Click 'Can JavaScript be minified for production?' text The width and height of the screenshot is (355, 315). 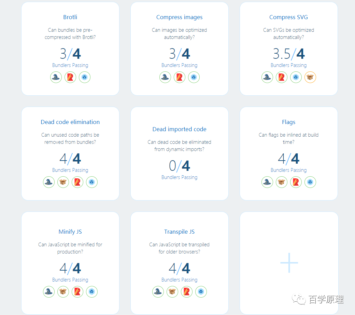click(x=70, y=248)
